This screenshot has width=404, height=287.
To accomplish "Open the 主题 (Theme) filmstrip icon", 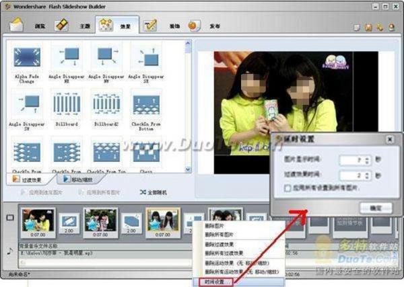I will [x=61, y=25].
